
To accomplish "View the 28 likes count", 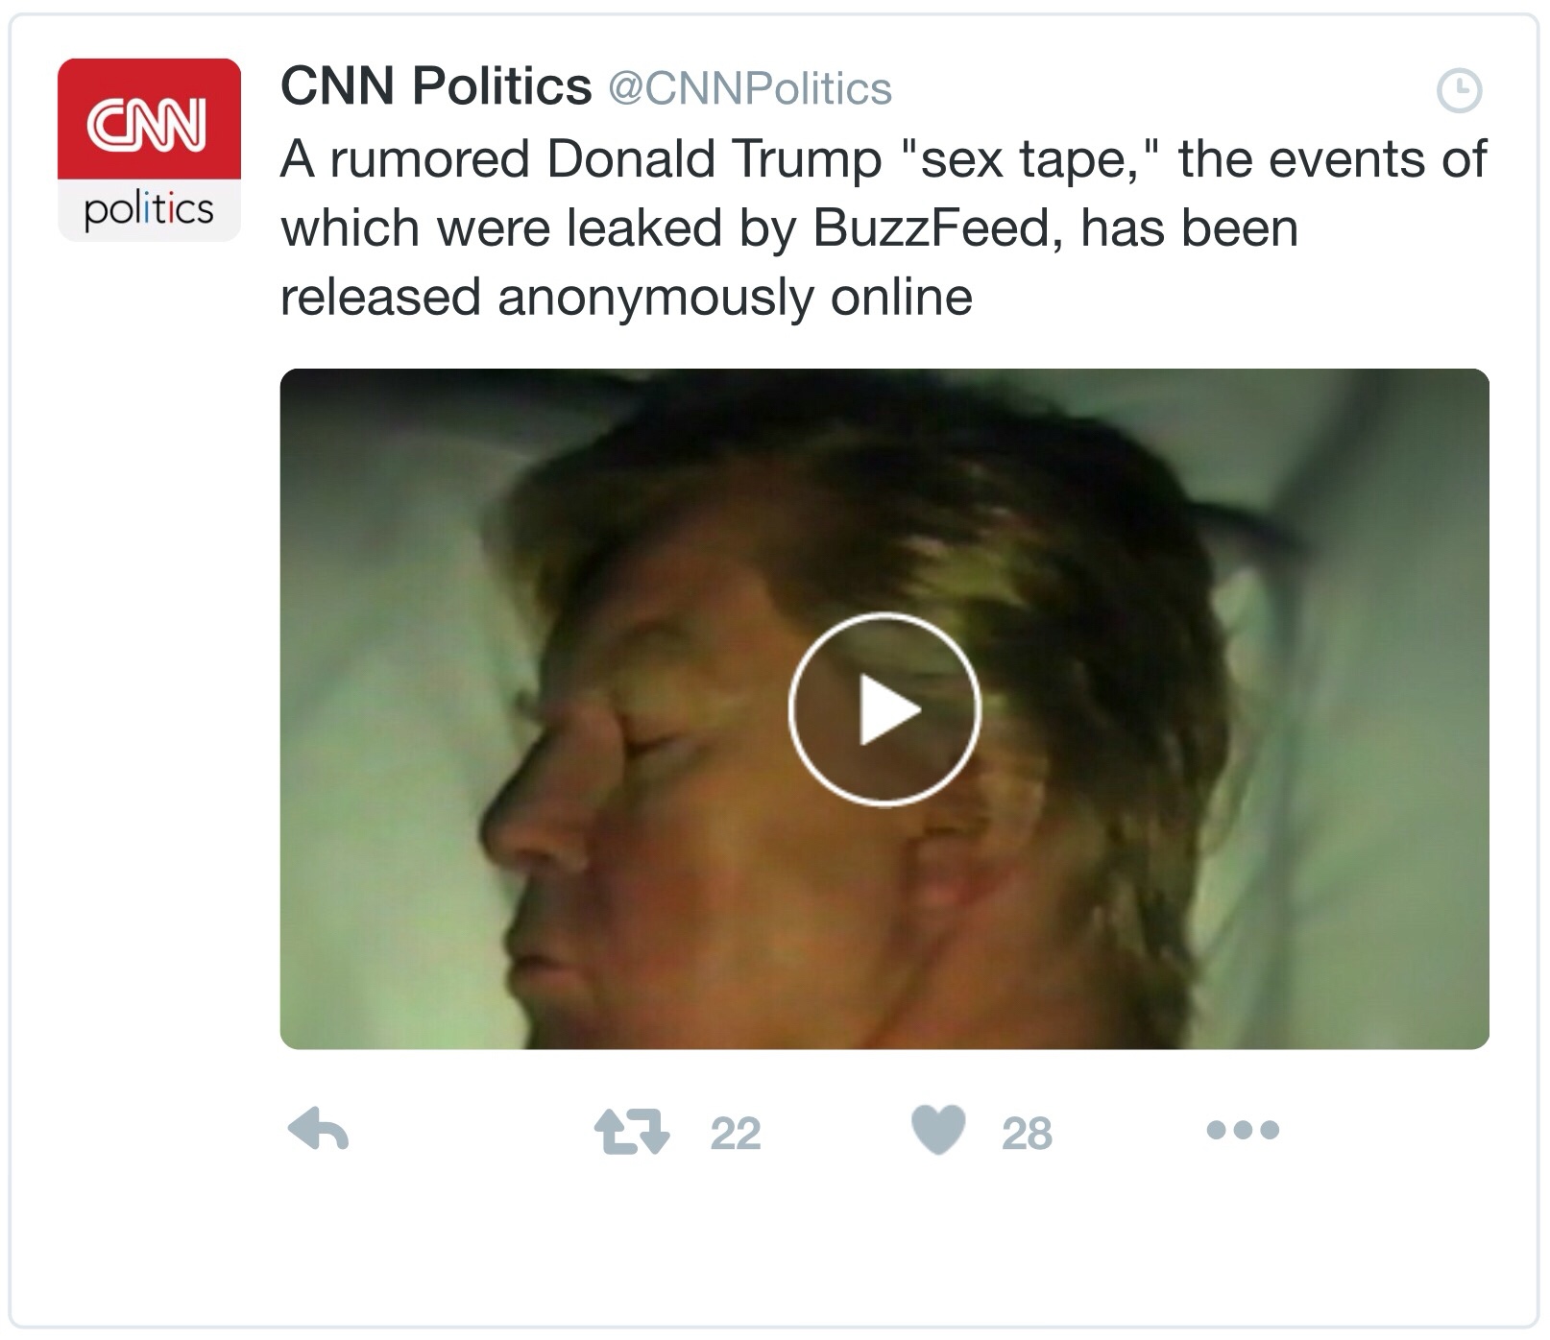I will [1027, 1134].
